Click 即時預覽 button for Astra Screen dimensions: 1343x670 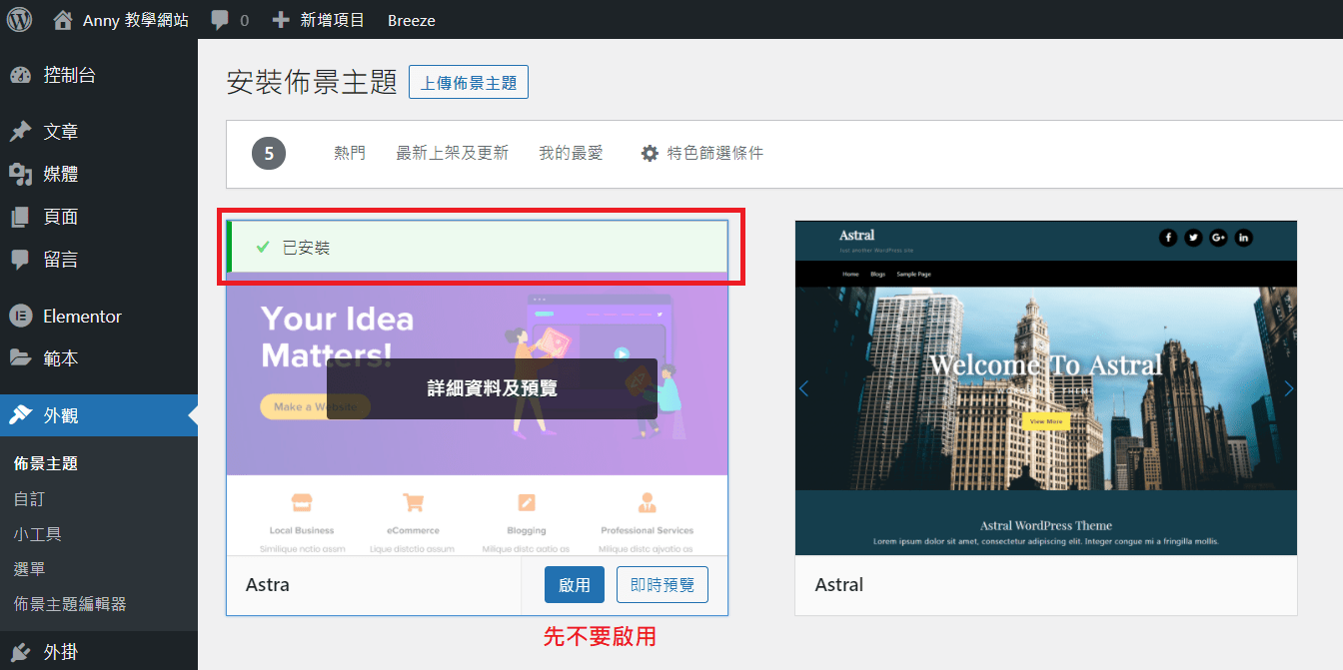click(x=663, y=585)
